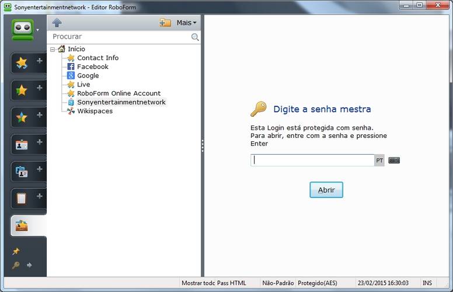Image resolution: width=453 pixels, height=292 pixels.
Task: Open the on-screen keyboard icon
Action: tap(394, 161)
